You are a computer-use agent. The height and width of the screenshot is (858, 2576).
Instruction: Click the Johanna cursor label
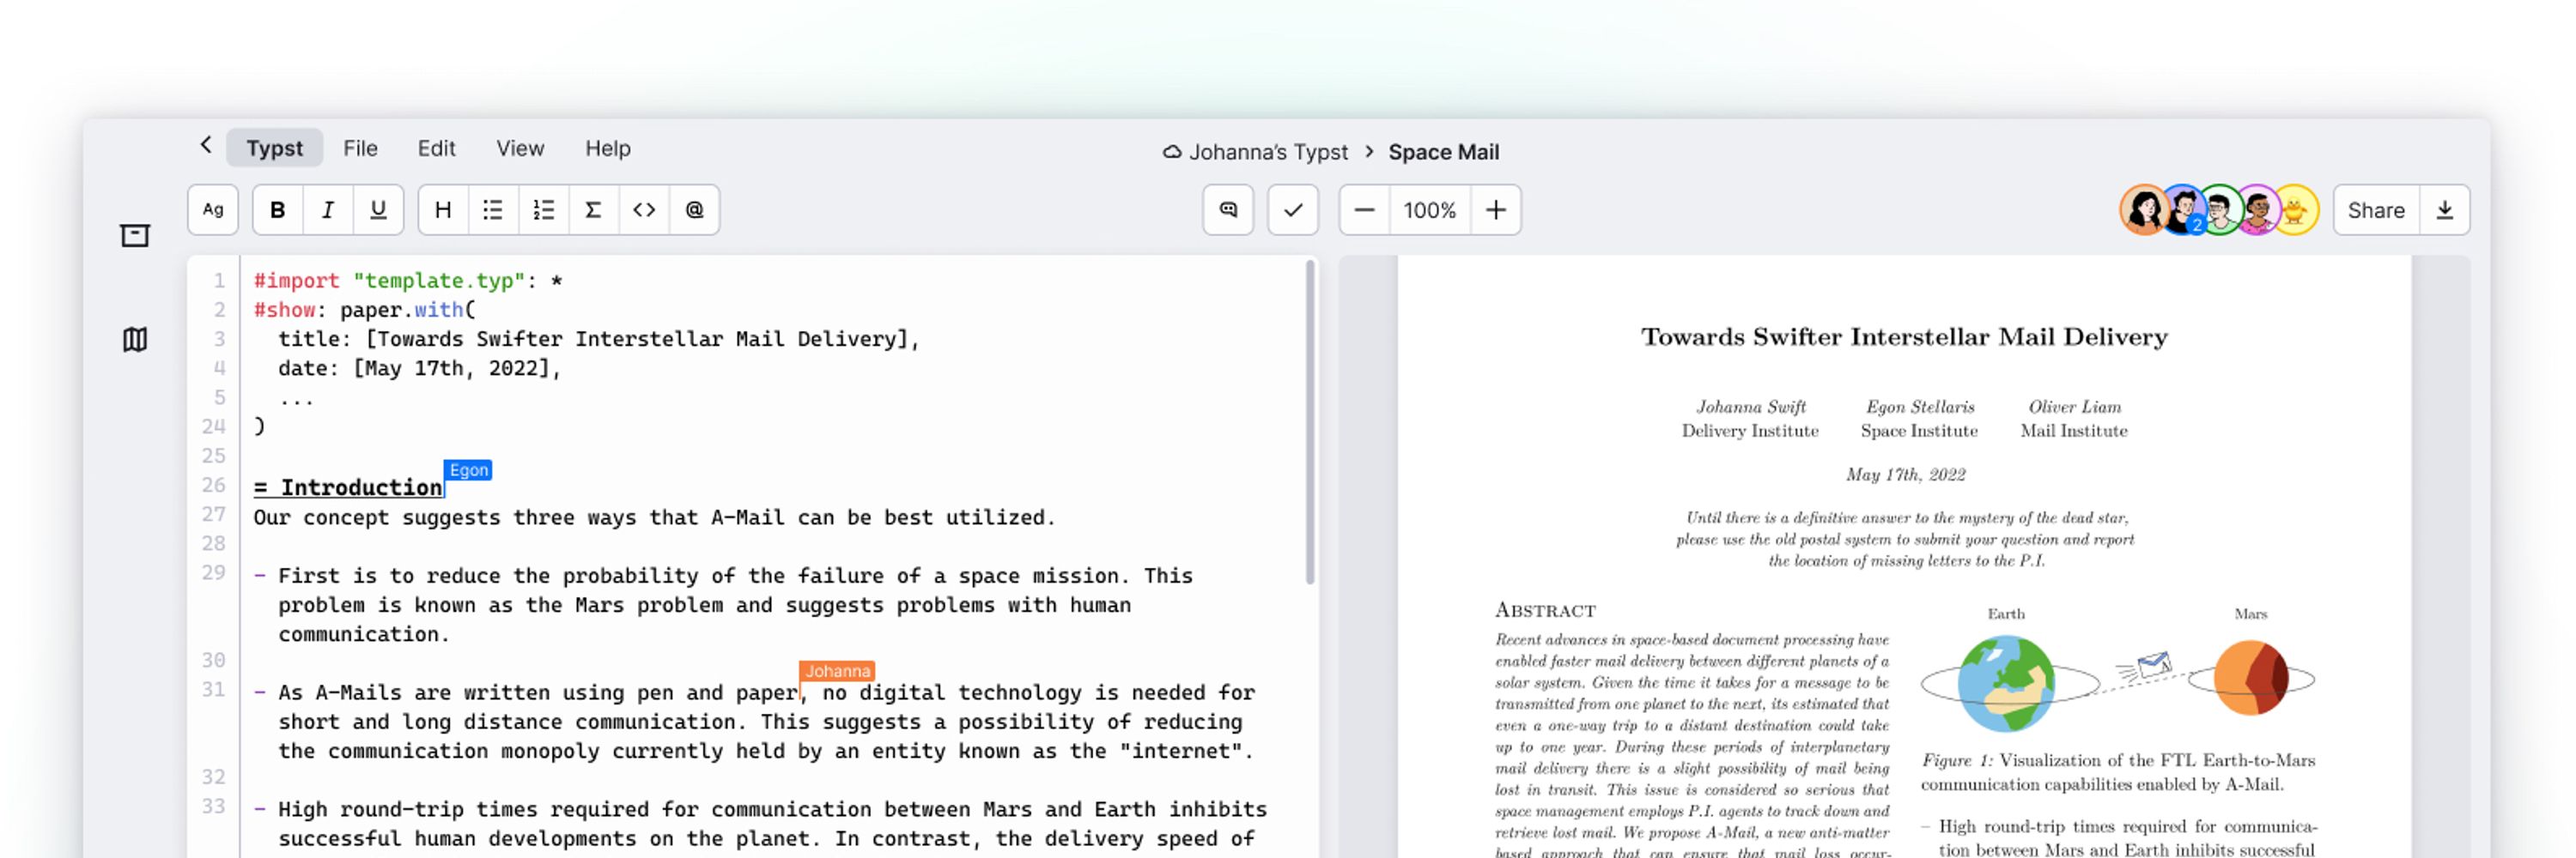[x=837, y=670]
